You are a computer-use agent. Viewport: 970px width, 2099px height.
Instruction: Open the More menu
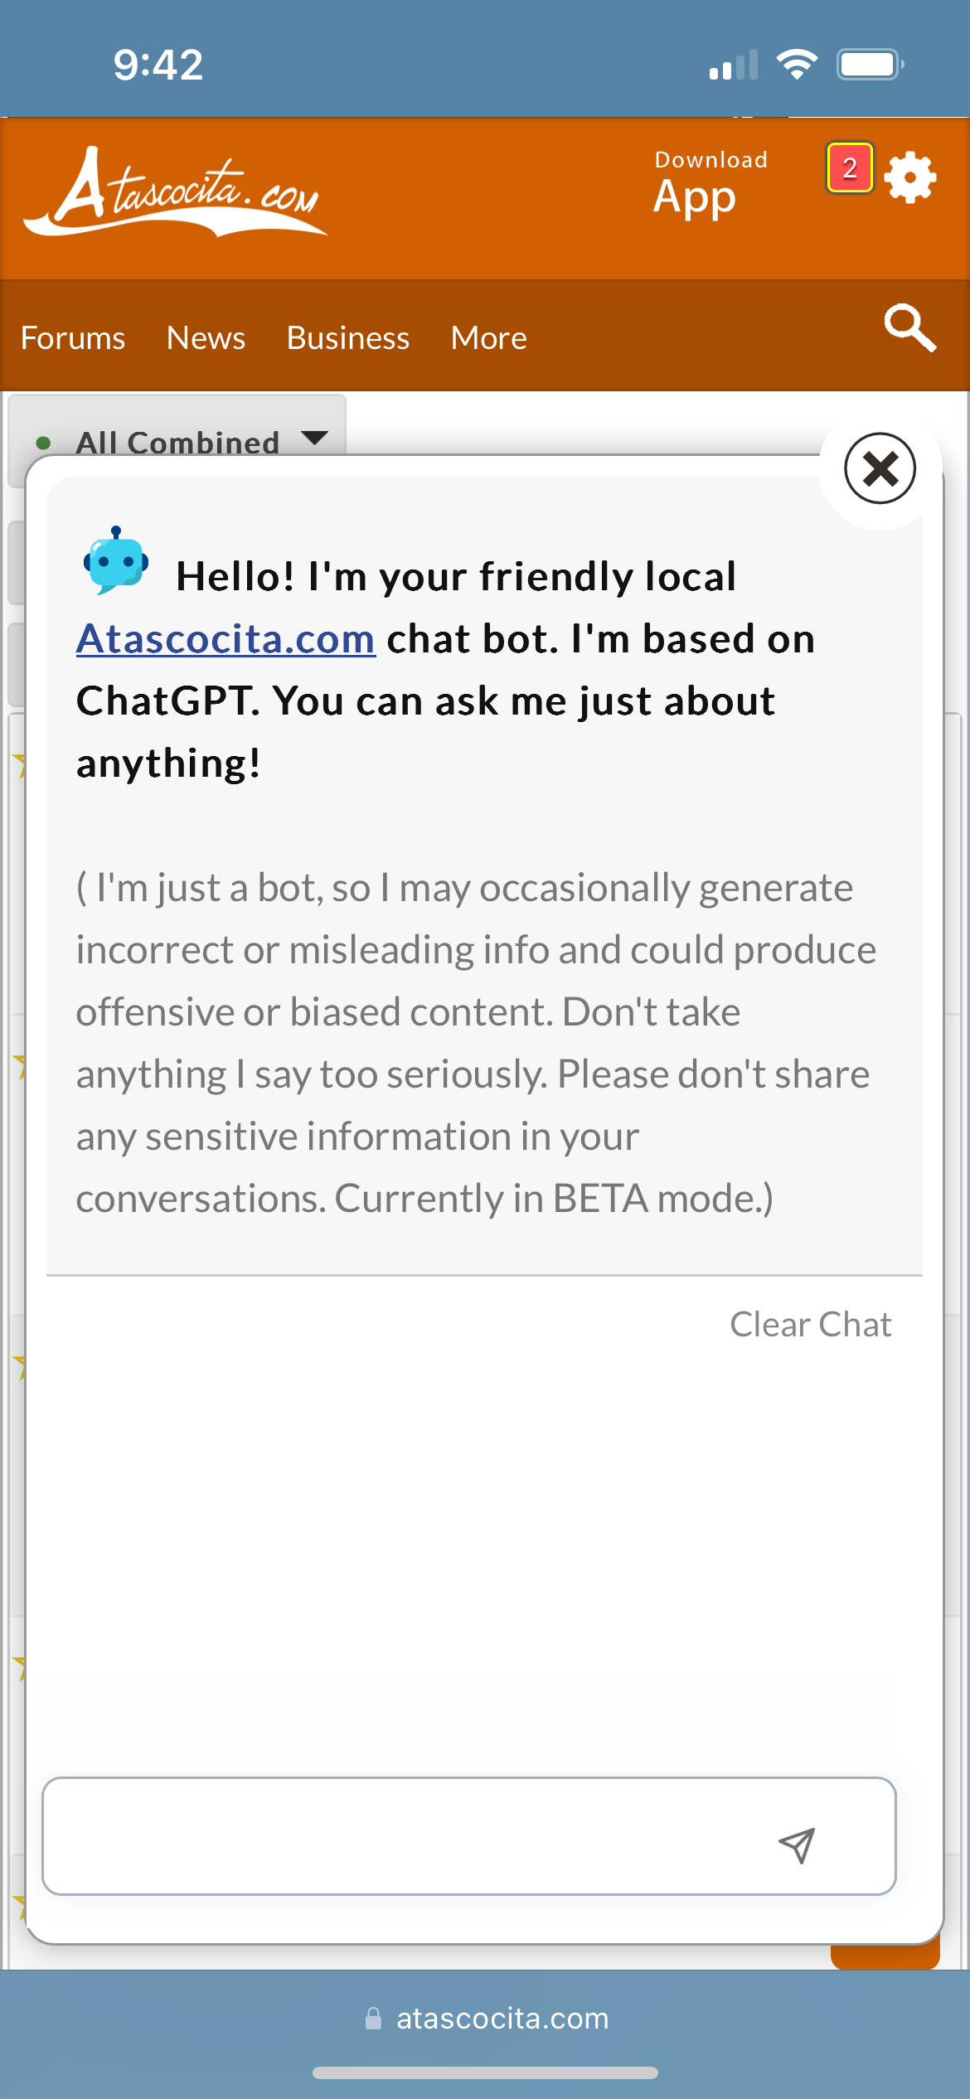[x=489, y=338]
